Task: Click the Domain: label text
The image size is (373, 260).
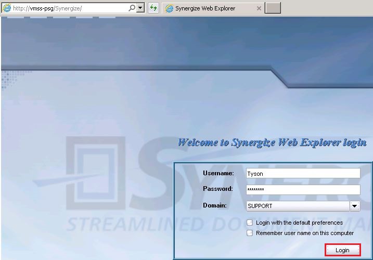Action: click(214, 205)
